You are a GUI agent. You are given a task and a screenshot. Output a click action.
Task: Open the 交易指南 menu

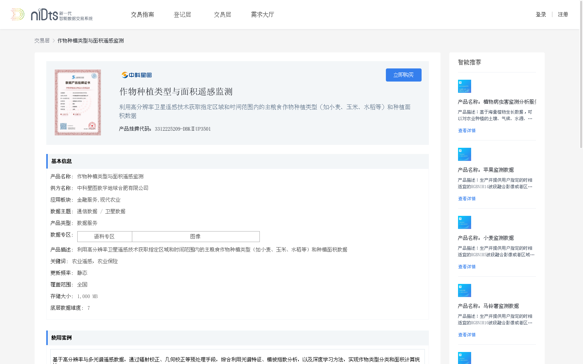(x=142, y=15)
